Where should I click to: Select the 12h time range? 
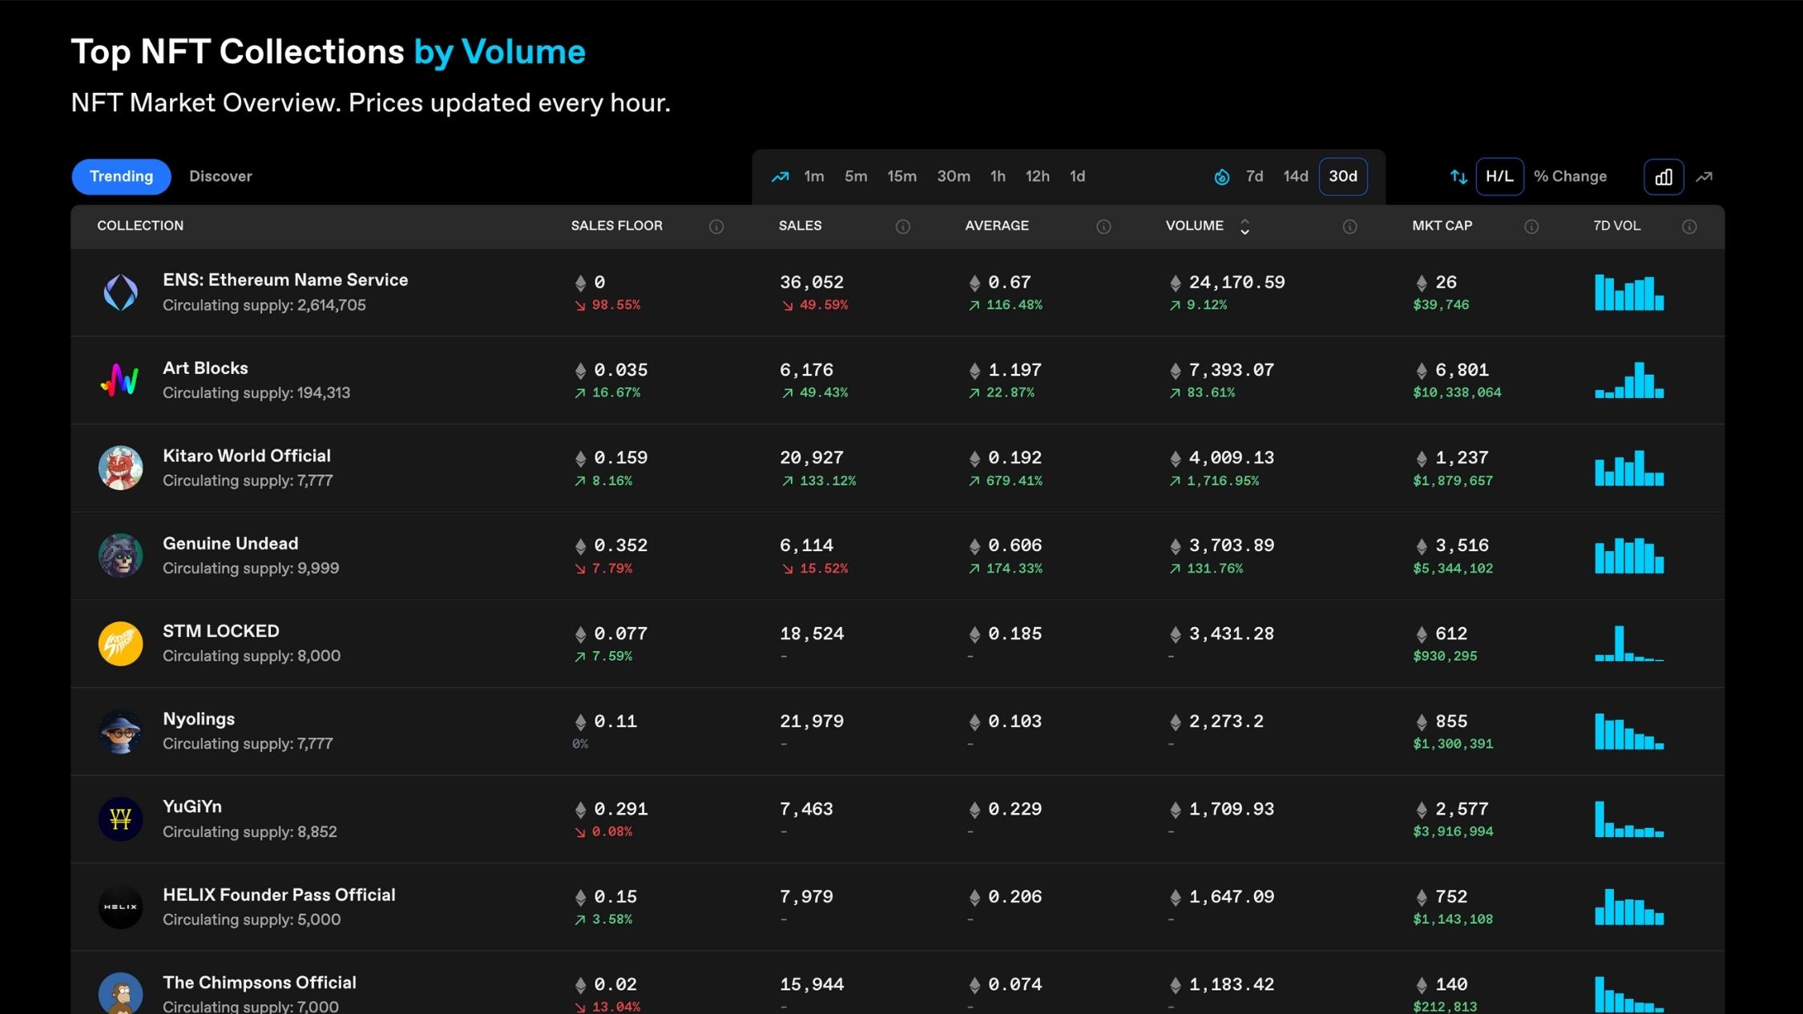[1038, 176]
